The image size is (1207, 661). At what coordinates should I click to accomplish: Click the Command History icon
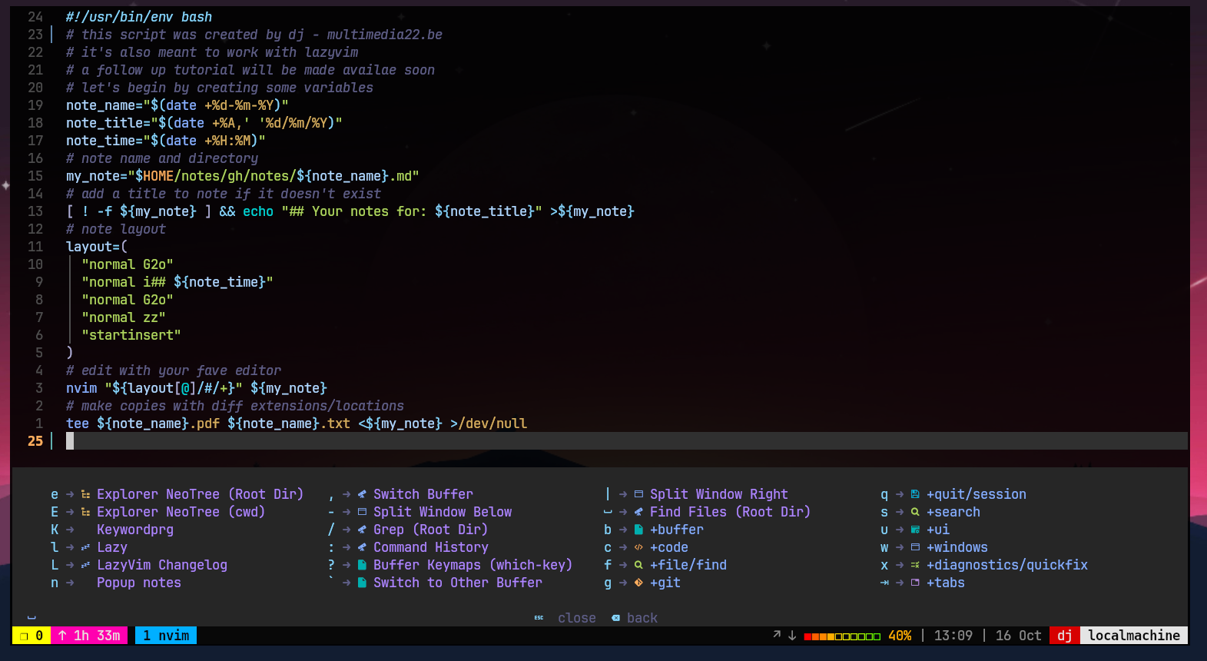[x=362, y=547]
